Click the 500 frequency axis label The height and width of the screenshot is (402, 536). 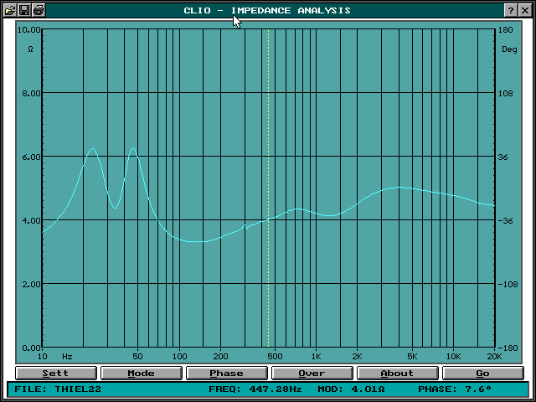(276, 357)
